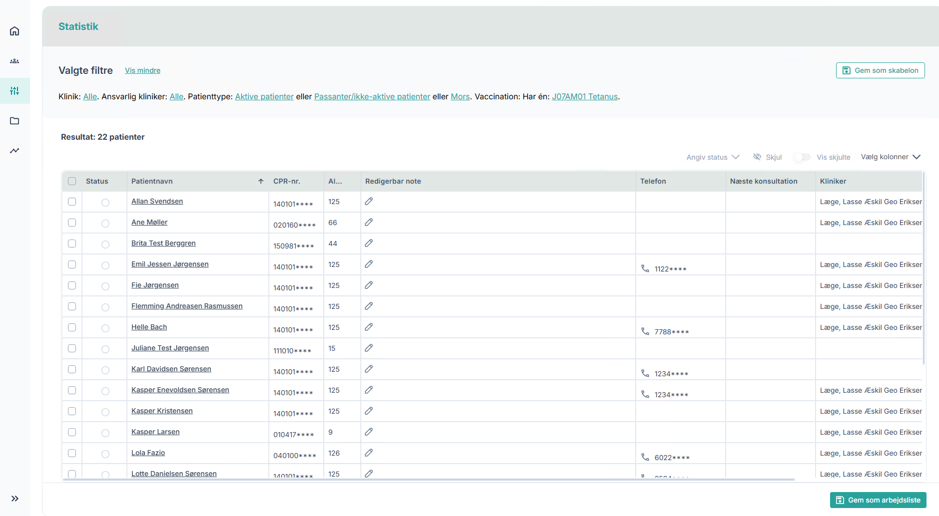
Task: Edit note pencil for Helle Bach
Action: [x=369, y=327]
